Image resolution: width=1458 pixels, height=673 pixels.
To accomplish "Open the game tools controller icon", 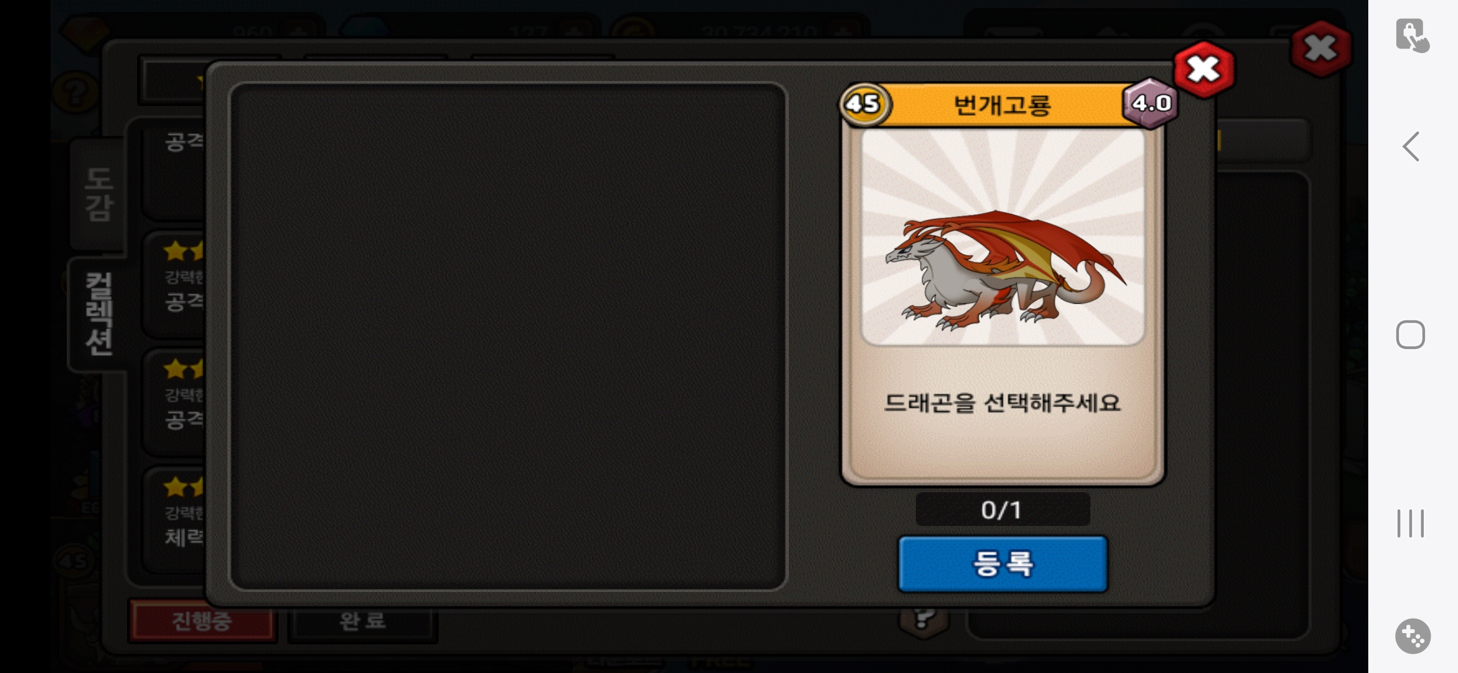I will 1413,636.
